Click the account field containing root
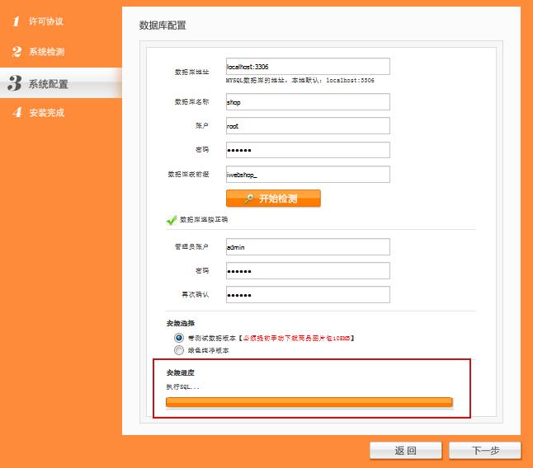This screenshot has height=468, width=533. point(308,126)
